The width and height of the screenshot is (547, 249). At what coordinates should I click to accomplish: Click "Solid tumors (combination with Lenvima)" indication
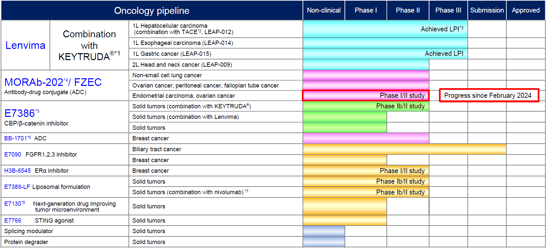coord(186,117)
